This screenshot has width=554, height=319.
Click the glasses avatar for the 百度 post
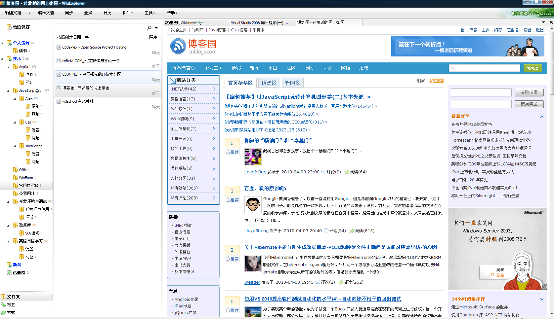tap(253, 205)
